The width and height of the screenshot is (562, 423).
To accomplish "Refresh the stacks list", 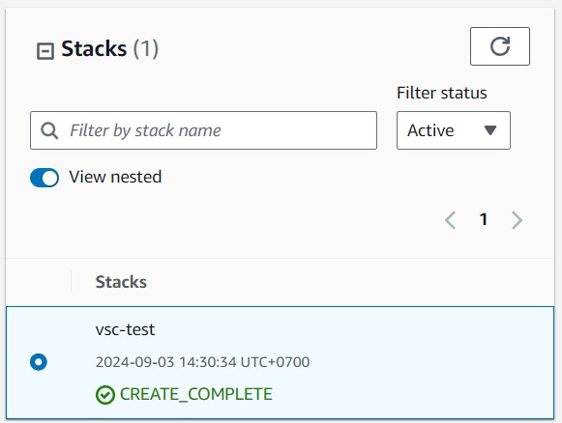I will click(x=500, y=46).
